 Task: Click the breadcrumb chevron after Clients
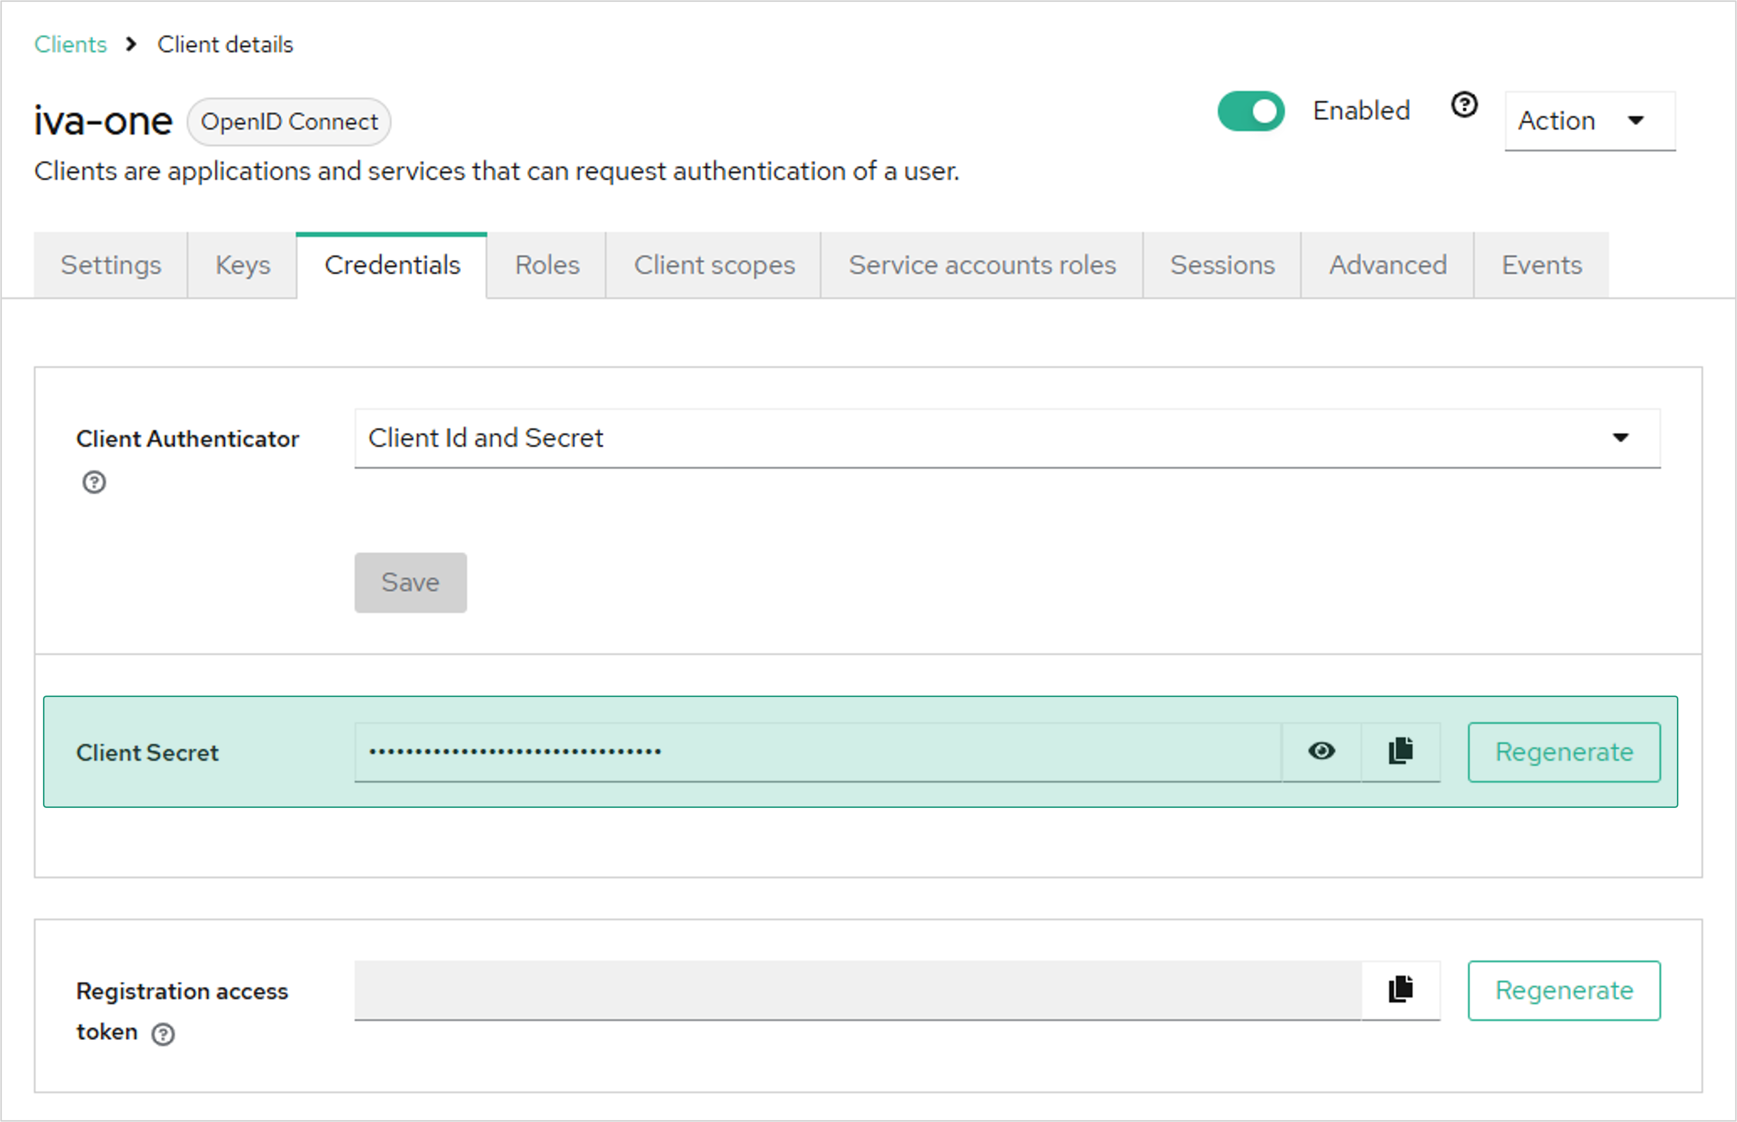[131, 44]
